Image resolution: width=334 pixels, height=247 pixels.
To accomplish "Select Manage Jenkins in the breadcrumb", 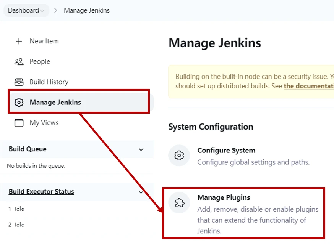I will (x=87, y=10).
